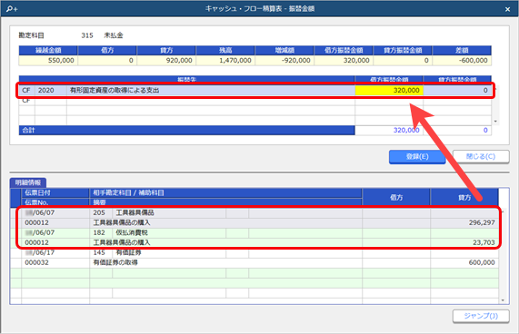Click scroll down arrow of 明細情報 list

pyautogui.click(x=503, y=300)
